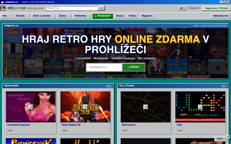
Task: Click the magnifier button beside the top search field
Action: 101,8
